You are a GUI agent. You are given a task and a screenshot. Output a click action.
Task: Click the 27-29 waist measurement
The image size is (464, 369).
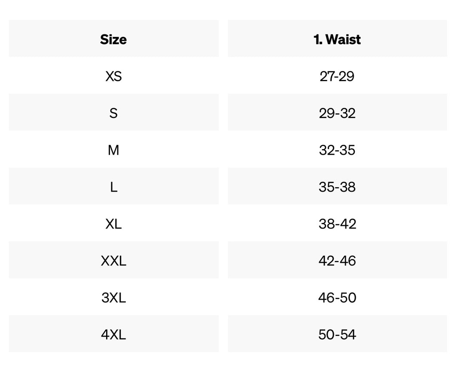coord(337,76)
